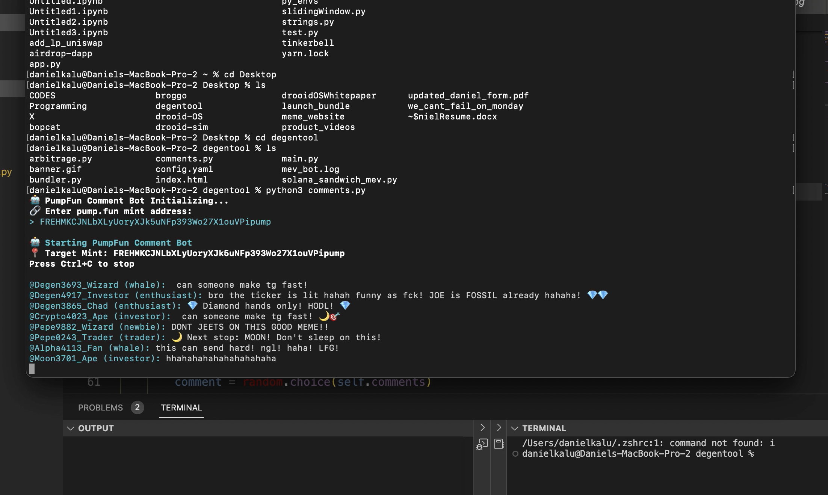This screenshot has width=828, height=495.
Task: Expand the first right-arrow chevron above debug icon
Action: [482, 428]
